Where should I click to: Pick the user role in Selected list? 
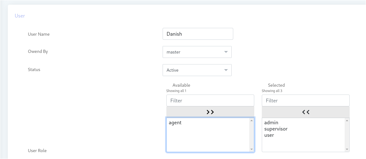269,135
